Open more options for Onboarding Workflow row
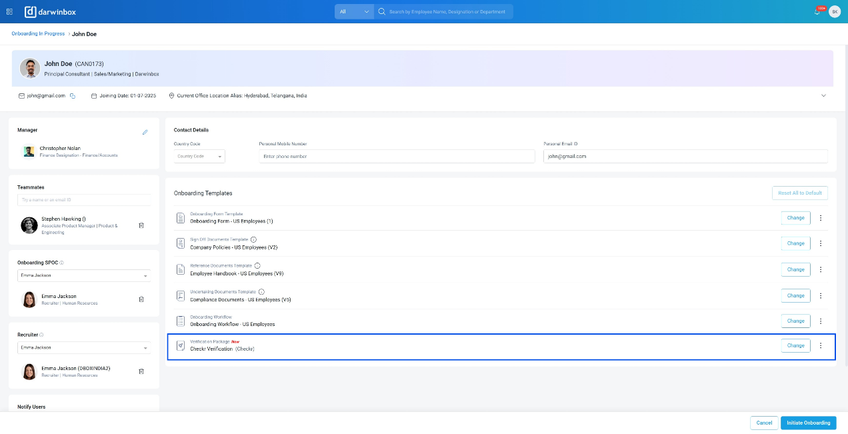848x434 pixels. point(821,321)
